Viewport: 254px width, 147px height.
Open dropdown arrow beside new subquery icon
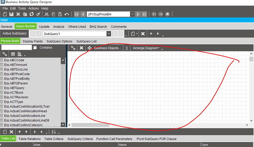(x=137, y=34)
